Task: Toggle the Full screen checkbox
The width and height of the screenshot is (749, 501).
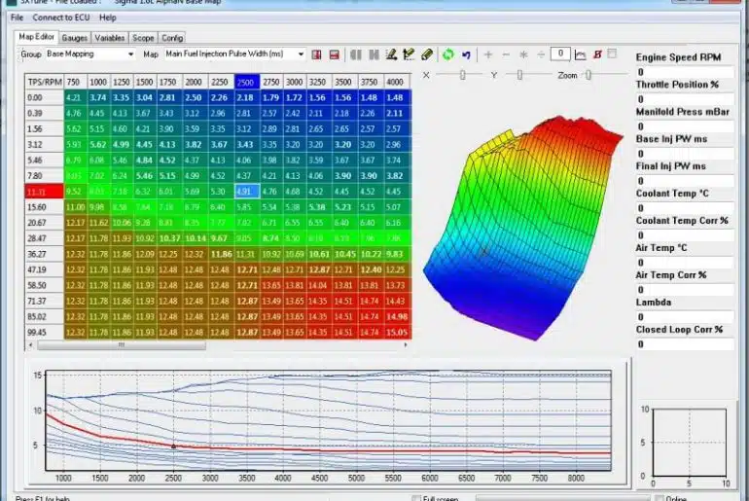Action: pyautogui.click(x=415, y=498)
